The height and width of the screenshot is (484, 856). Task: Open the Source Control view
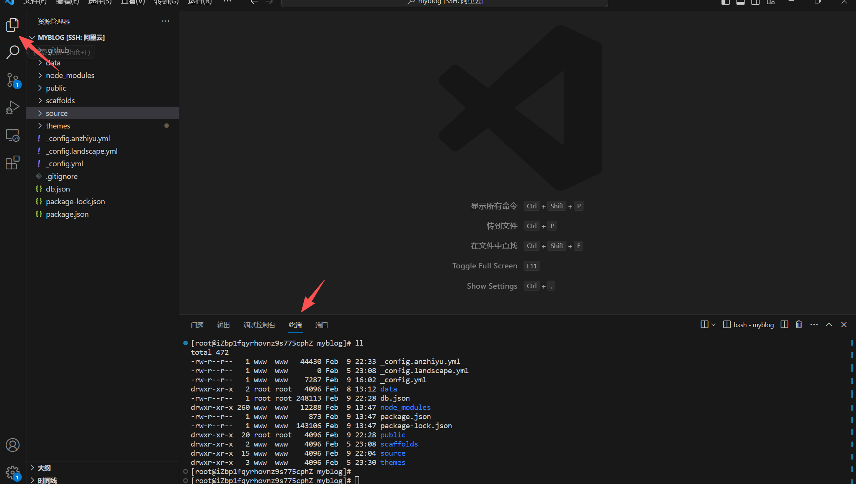(x=12, y=80)
